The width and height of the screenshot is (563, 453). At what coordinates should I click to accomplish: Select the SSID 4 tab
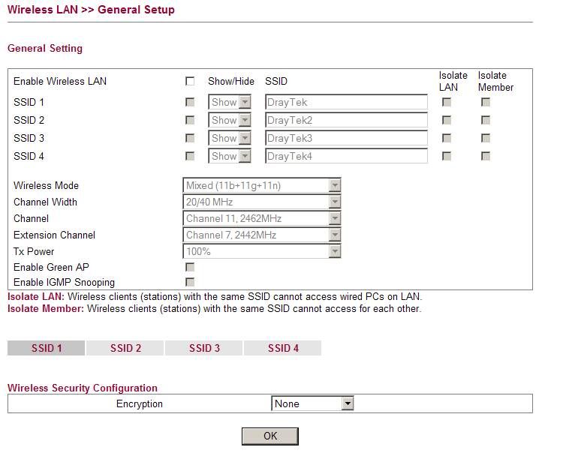click(283, 348)
